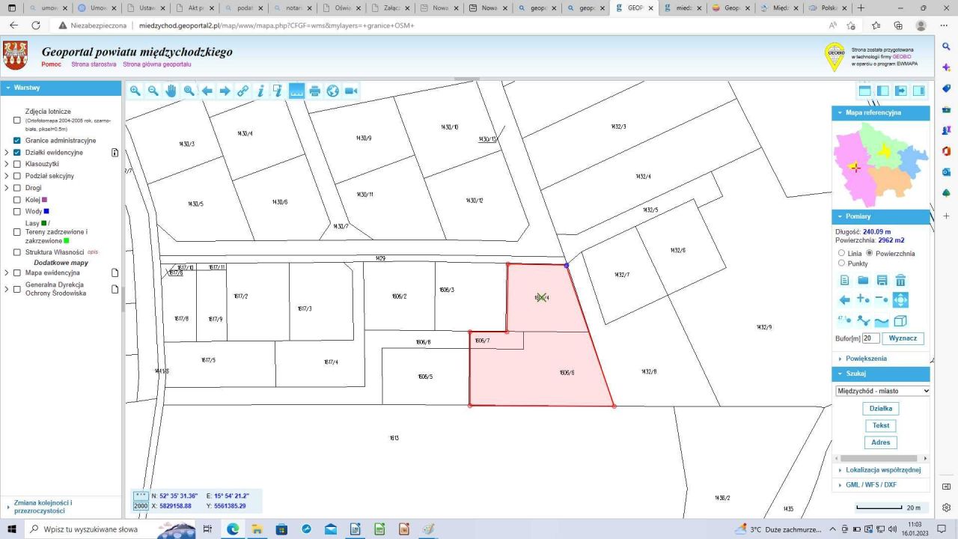Enable the Drogi layer checkbox
This screenshot has height=539, width=958.
coord(17,188)
